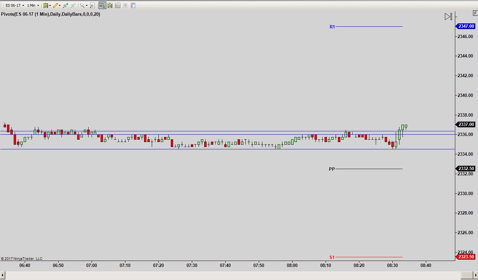Select the pointer cursor tool icon
This screenshot has width=478, height=280.
pos(82,5)
